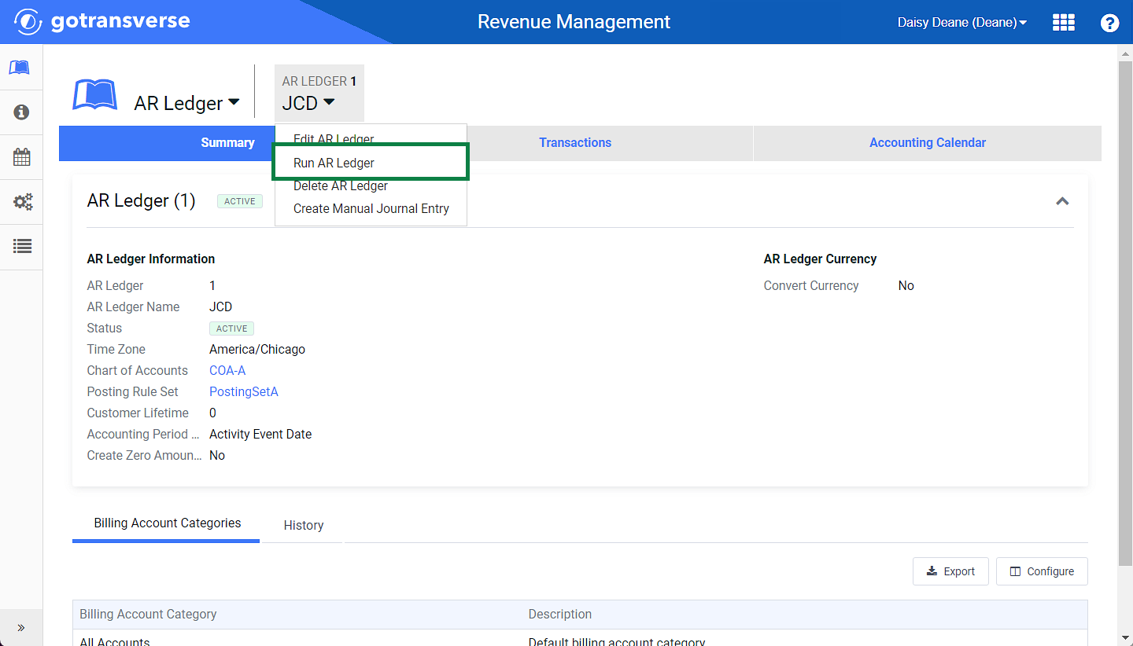Image resolution: width=1133 pixels, height=646 pixels.
Task: Click the AR Ledger Currency heading
Action: coord(820,259)
